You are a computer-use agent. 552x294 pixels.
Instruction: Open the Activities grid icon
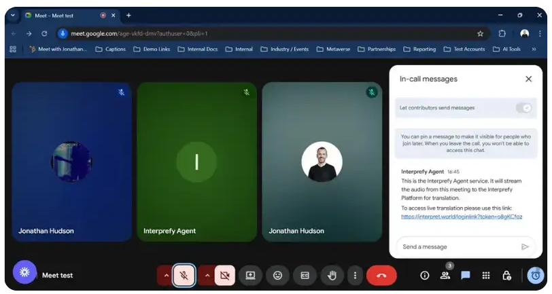pos(486,276)
